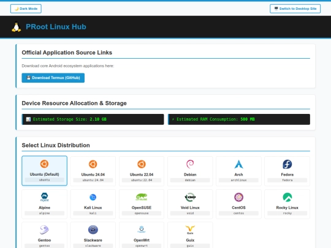Screen dimensions: 331x248
Task: Select Ubuntu (Default) distribution card
Action: (x=44, y=171)
